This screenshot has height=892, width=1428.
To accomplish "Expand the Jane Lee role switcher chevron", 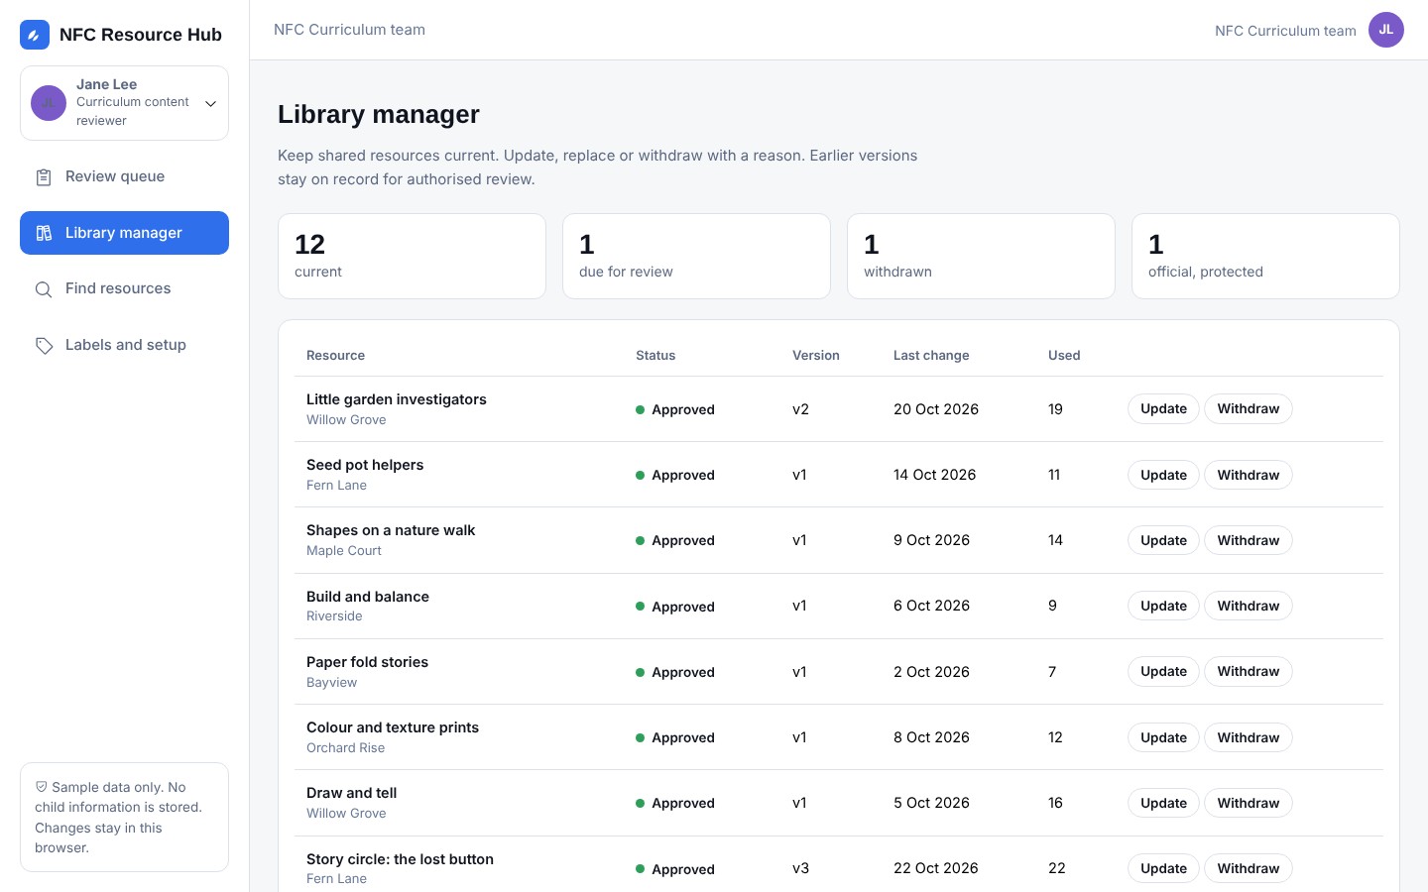I will click(x=210, y=103).
